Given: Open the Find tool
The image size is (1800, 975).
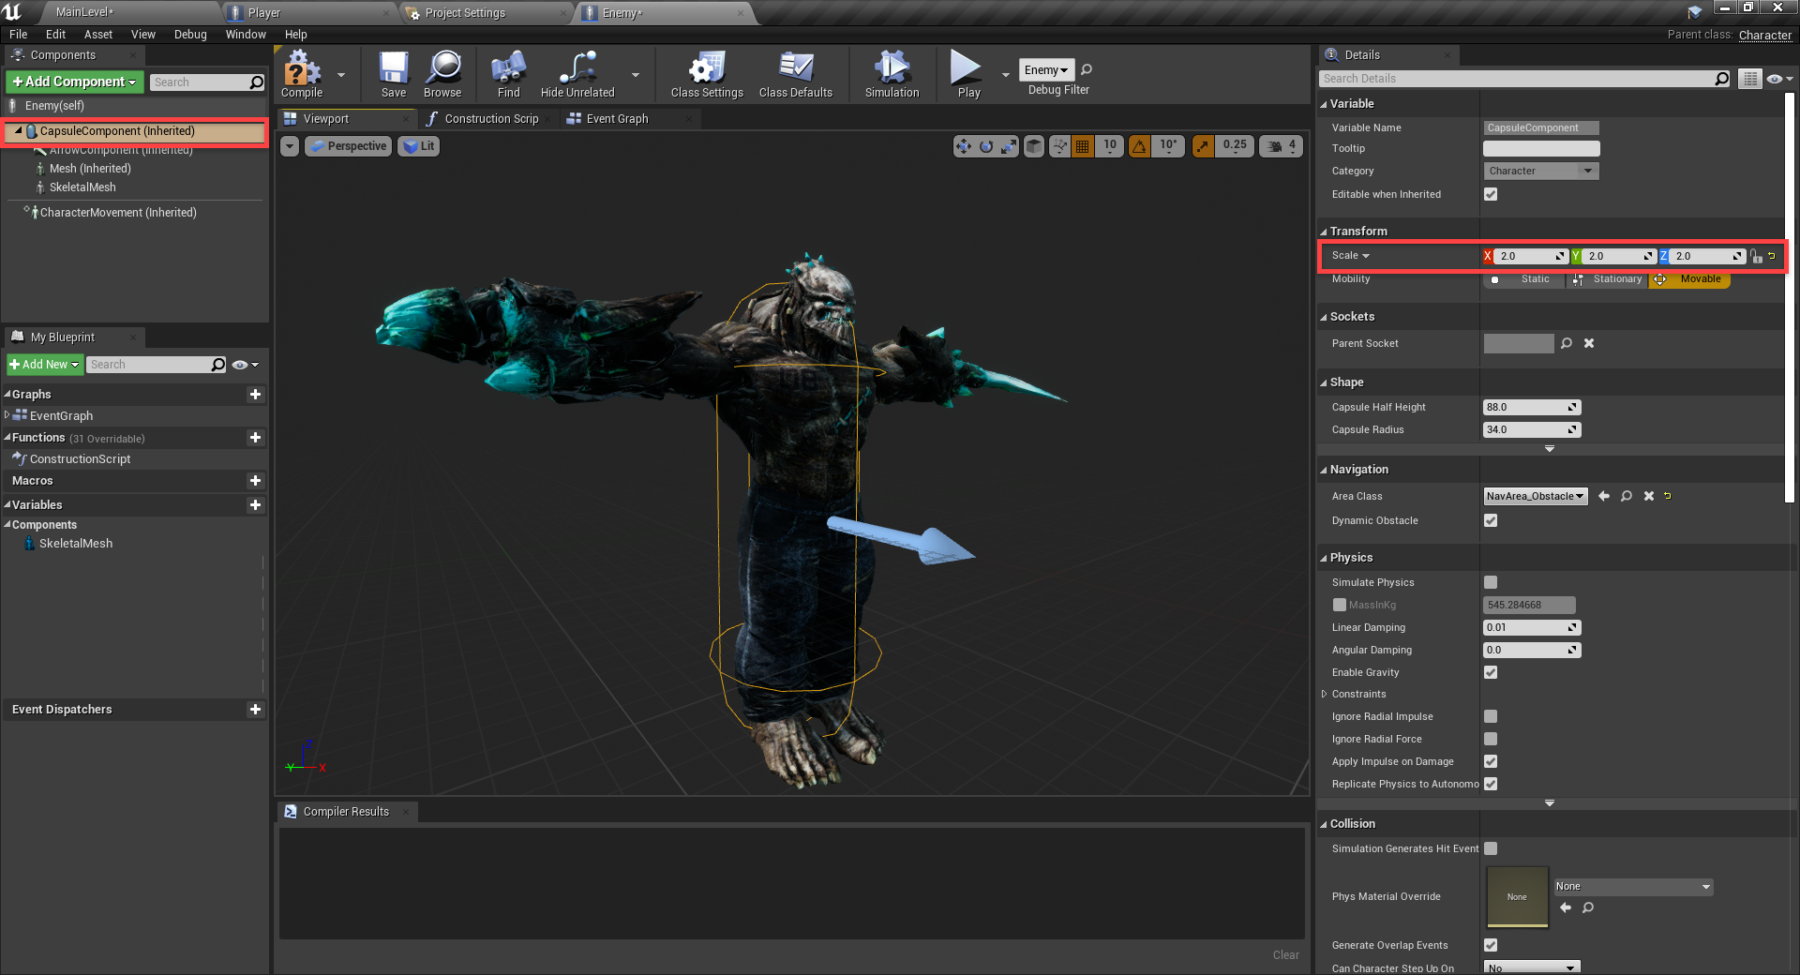Looking at the screenshot, I should (x=508, y=74).
